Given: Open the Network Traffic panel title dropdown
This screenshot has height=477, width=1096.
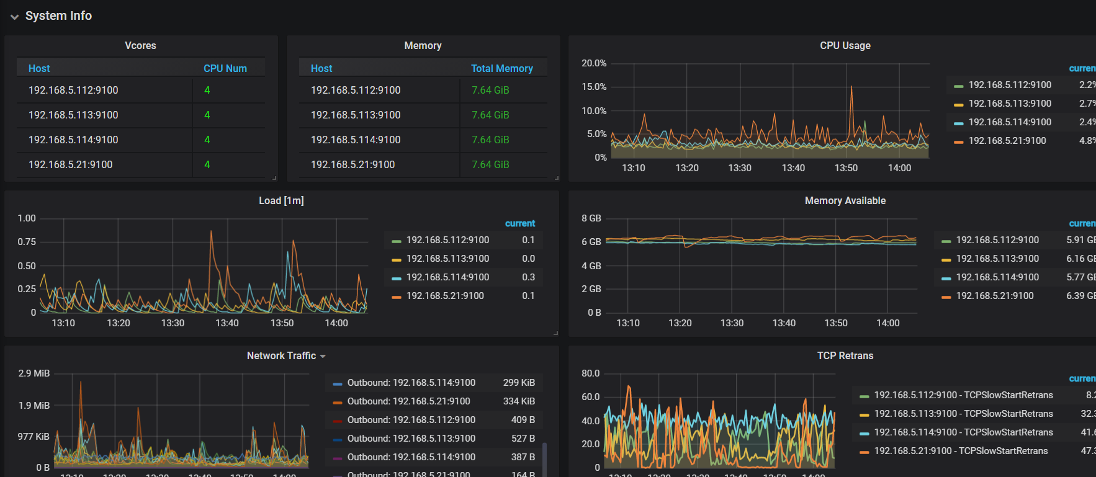Looking at the screenshot, I should click(x=286, y=356).
